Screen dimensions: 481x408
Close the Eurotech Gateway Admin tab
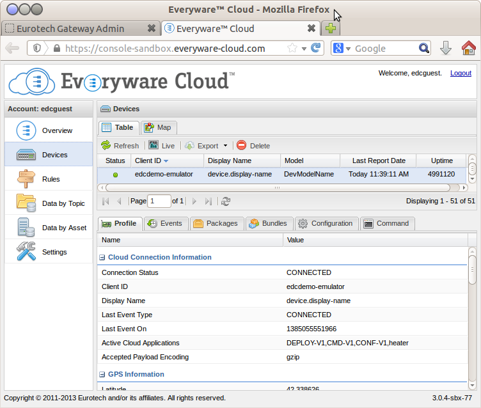151,28
